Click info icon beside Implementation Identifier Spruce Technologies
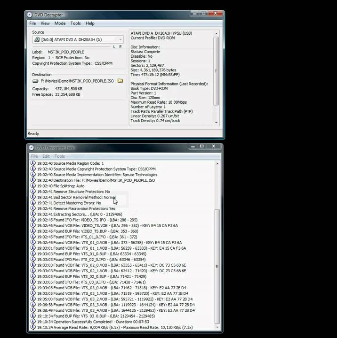337x338 pixels. (x=33, y=174)
